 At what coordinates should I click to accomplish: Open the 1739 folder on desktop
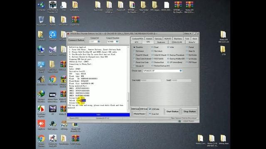pyautogui.click(x=224, y=50)
